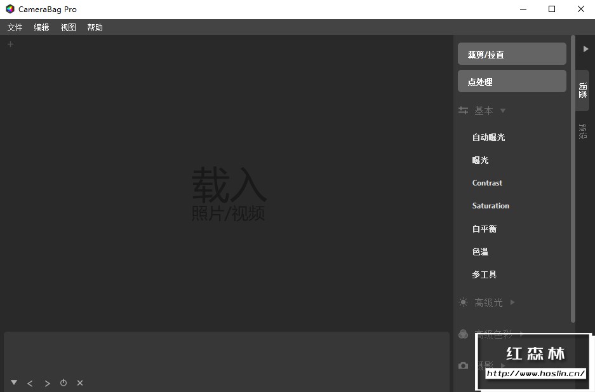Open the 文件 menu
Screen dimensions: 595x392
[x=15, y=27]
